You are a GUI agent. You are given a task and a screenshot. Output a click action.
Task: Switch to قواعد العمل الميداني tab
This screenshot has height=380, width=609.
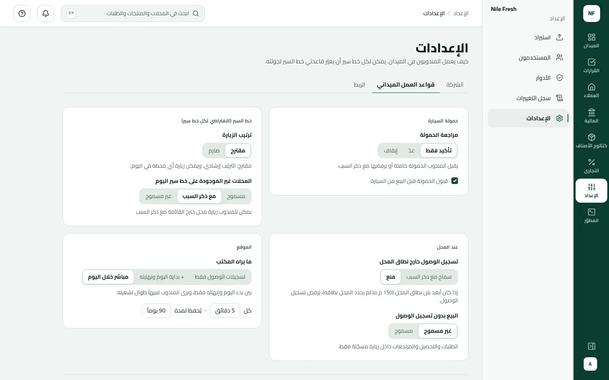406,84
